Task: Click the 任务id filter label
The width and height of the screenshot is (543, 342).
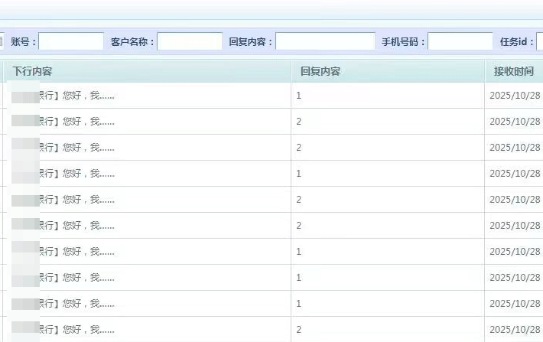Action: coord(516,41)
